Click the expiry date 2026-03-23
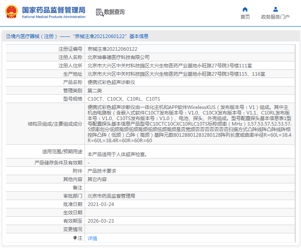301x248 pixels. tap(101, 221)
